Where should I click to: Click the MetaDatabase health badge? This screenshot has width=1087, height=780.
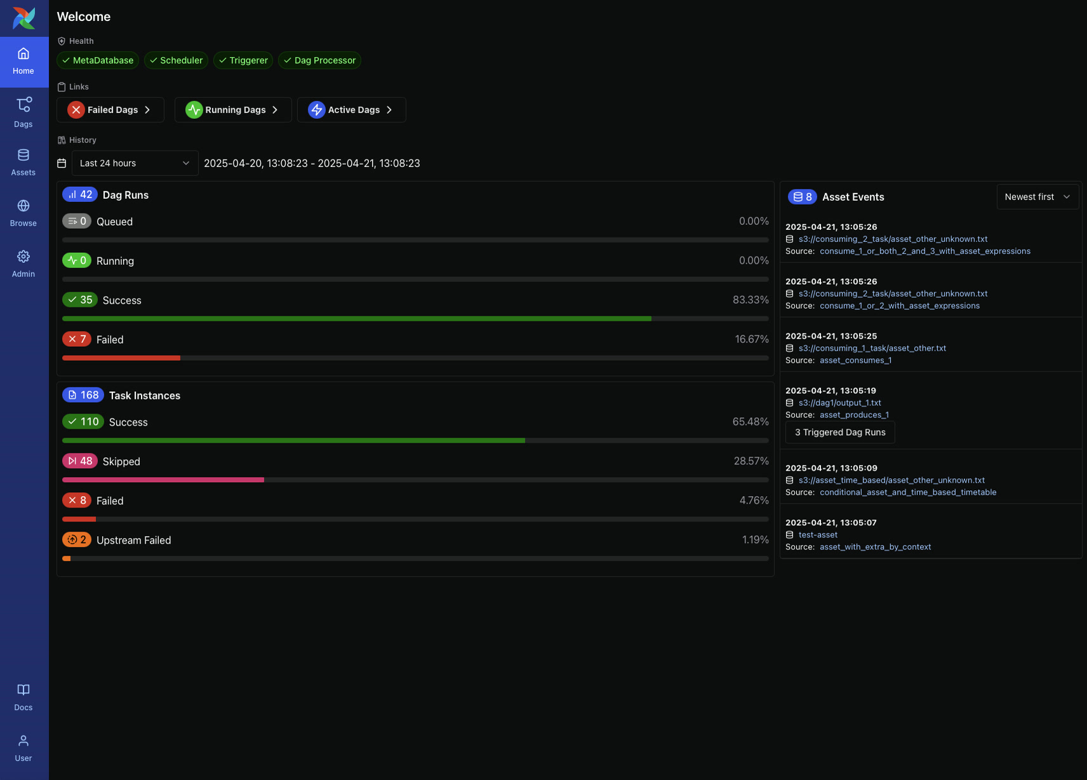(x=97, y=60)
